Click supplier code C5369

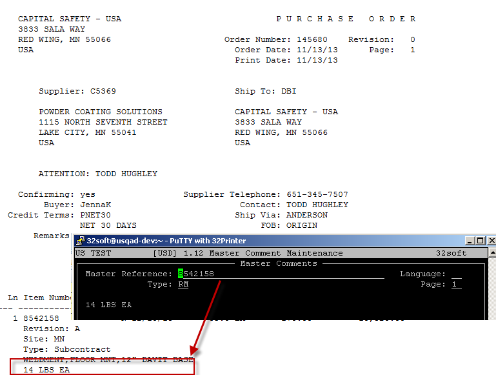103,91
